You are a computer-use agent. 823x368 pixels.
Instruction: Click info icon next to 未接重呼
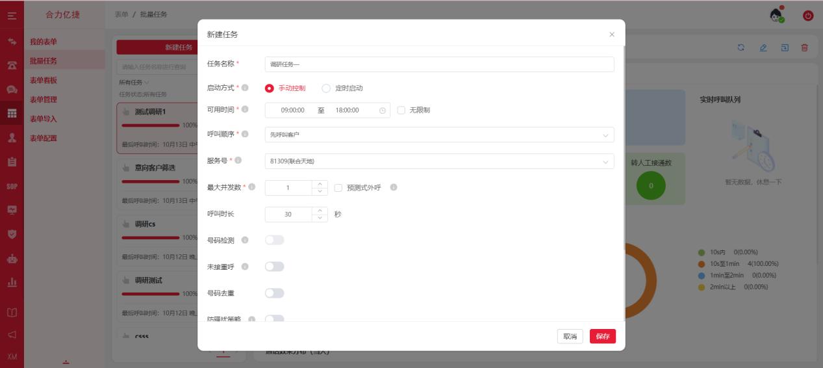[245, 267]
